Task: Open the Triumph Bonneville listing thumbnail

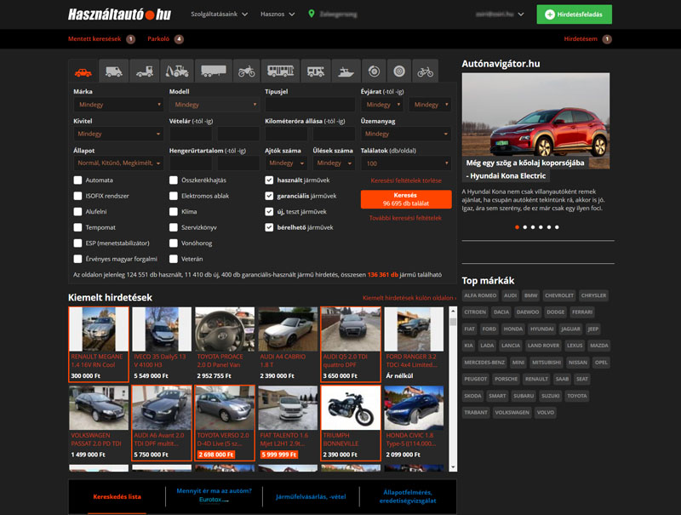Action: pyautogui.click(x=351, y=409)
